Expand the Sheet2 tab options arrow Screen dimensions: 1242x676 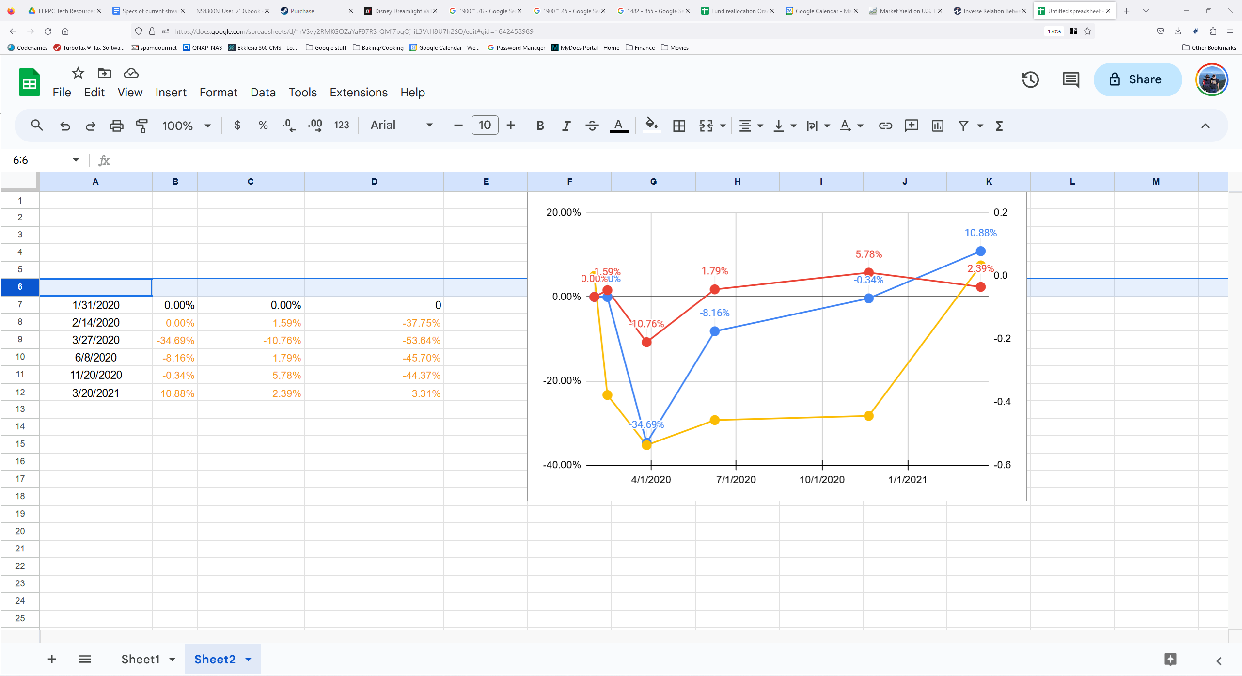point(249,659)
